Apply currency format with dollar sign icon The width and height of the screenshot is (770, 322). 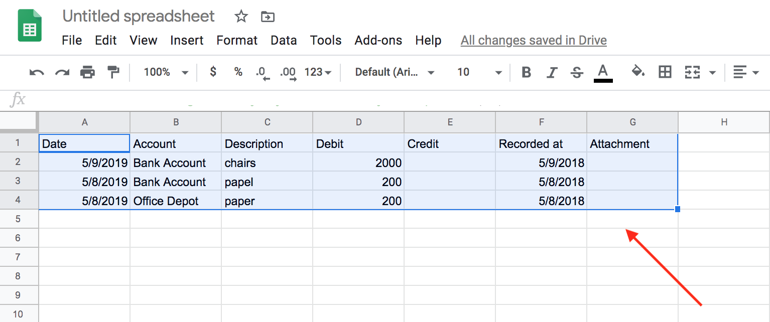pos(213,72)
